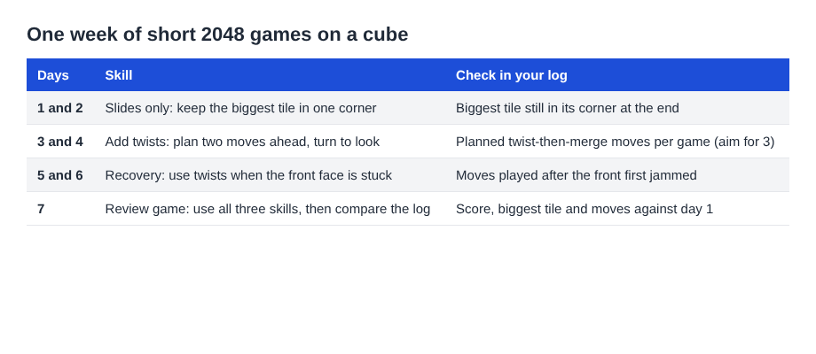
Task: Select the 'Review game' skill description
Action: [x=268, y=209]
